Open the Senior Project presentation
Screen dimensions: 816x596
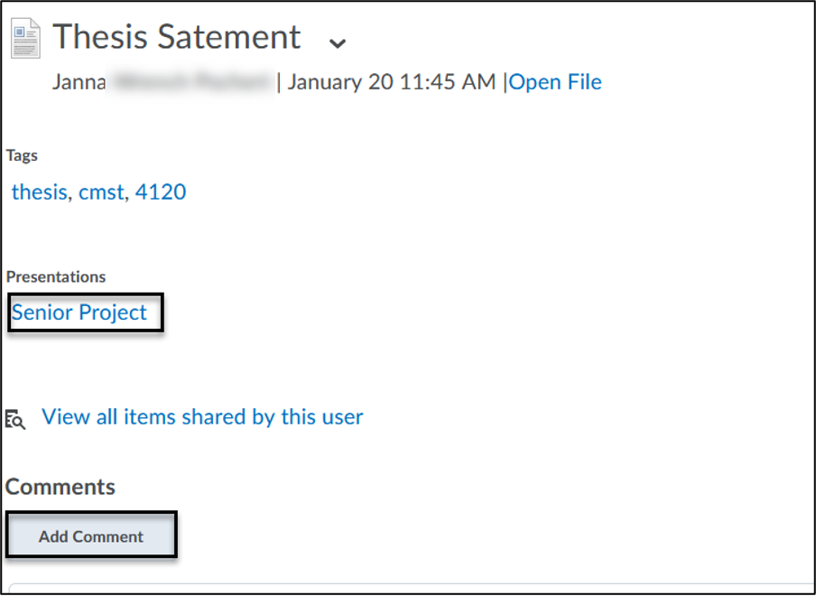click(x=79, y=312)
